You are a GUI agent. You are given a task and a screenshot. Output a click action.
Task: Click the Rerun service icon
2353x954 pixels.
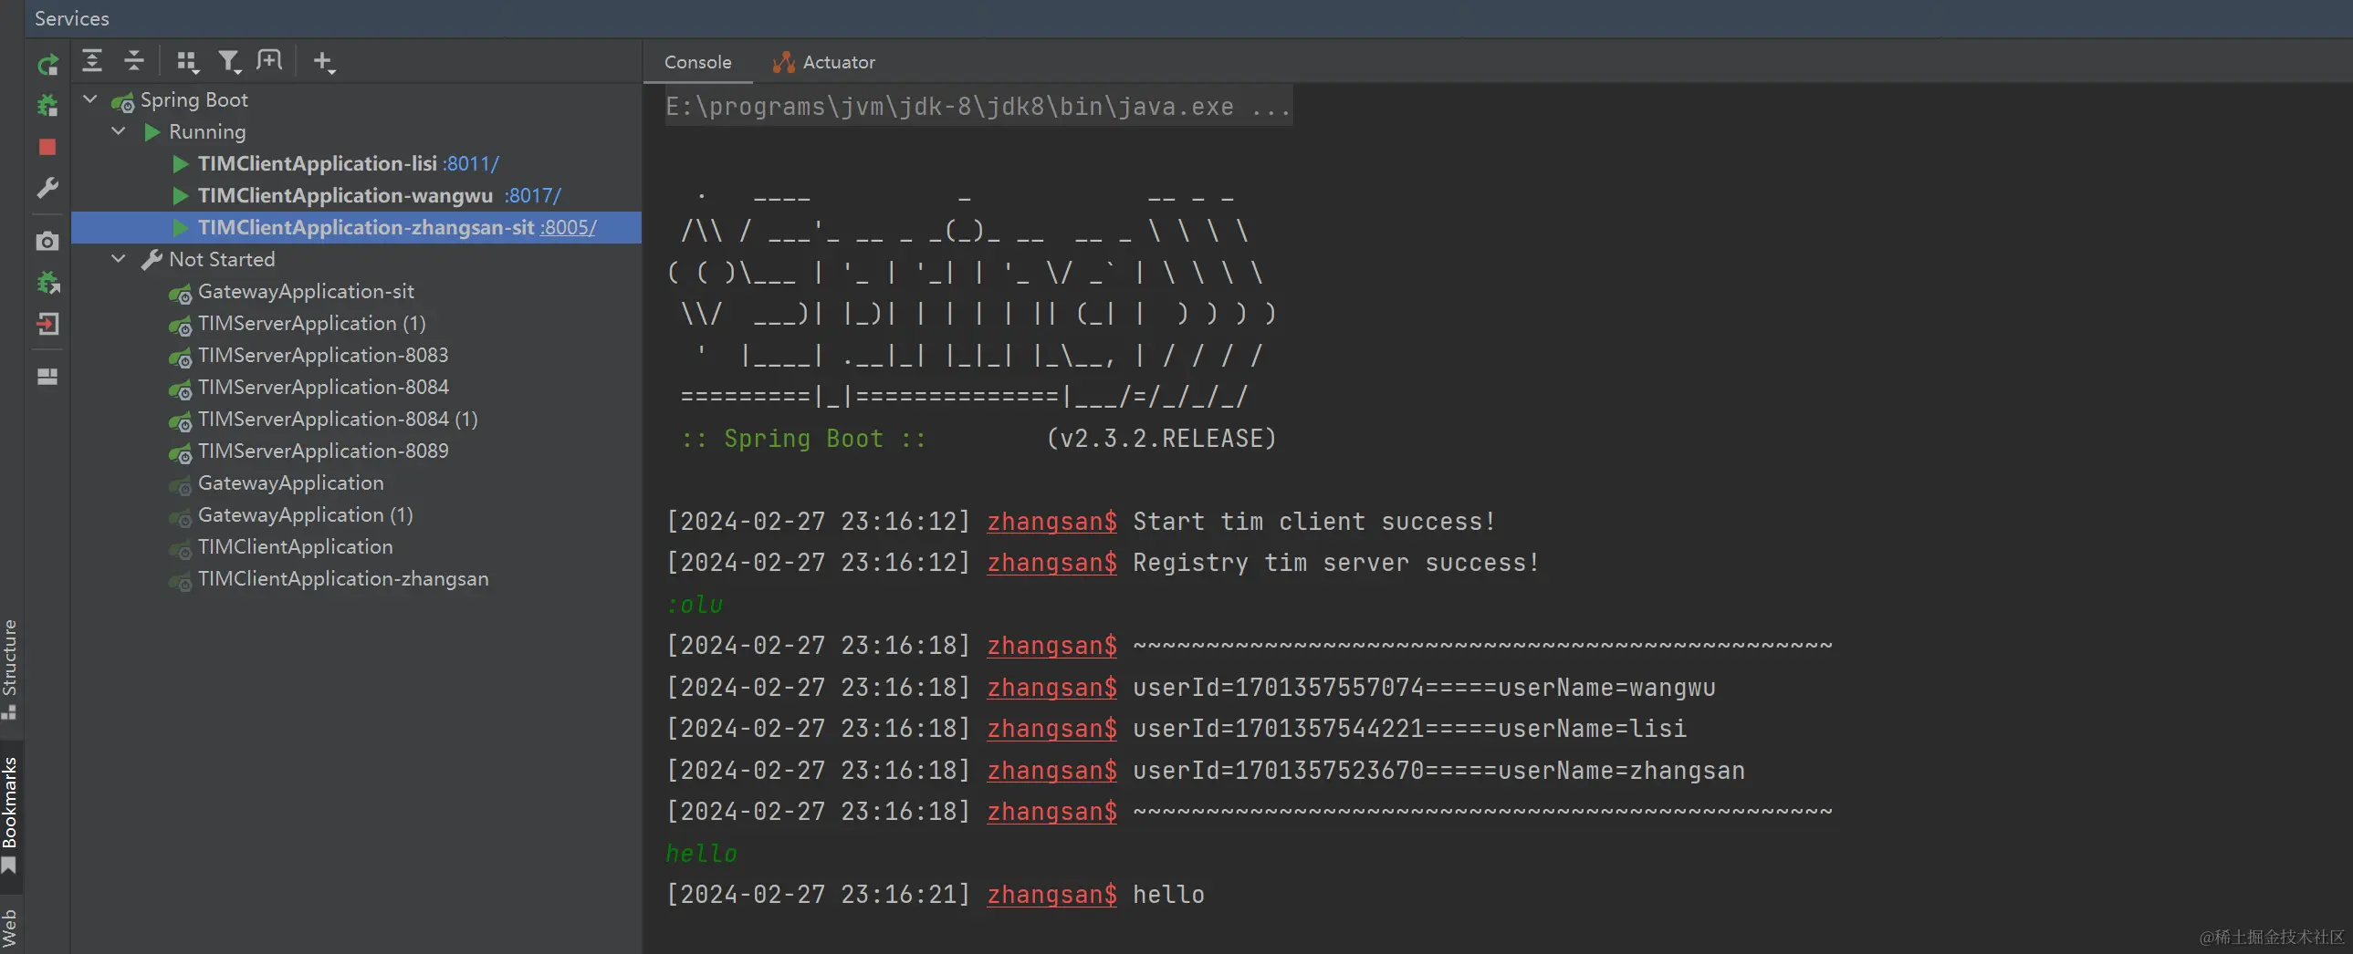tap(47, 64)
